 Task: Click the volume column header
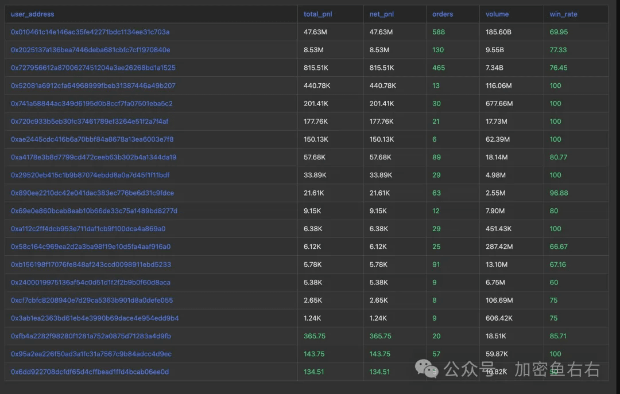497,14
